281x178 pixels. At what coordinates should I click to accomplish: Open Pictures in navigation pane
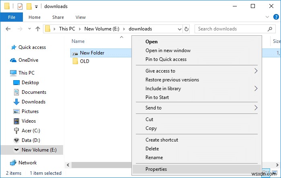coord(30,111)
